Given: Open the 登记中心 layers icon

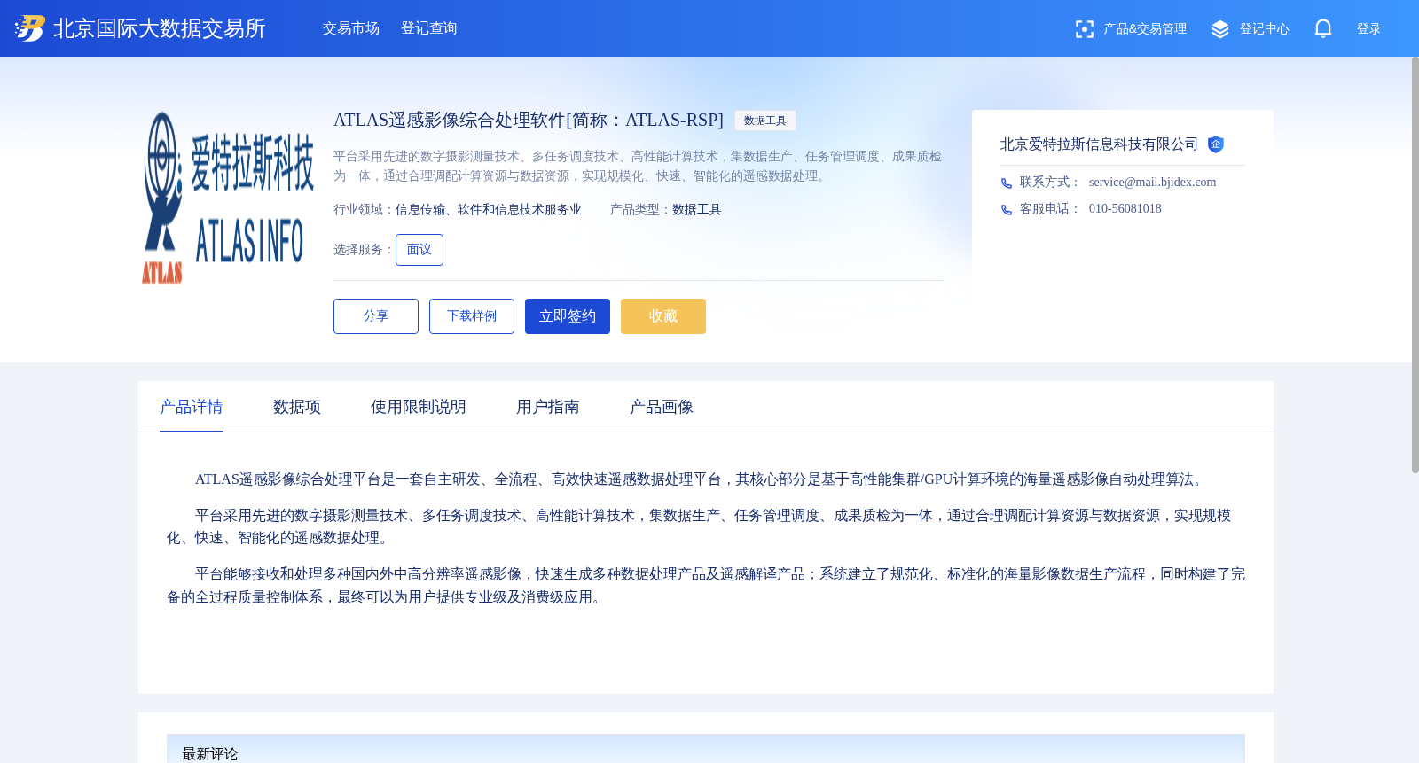Looking at the screenshot, I should tap(1220, 29).
